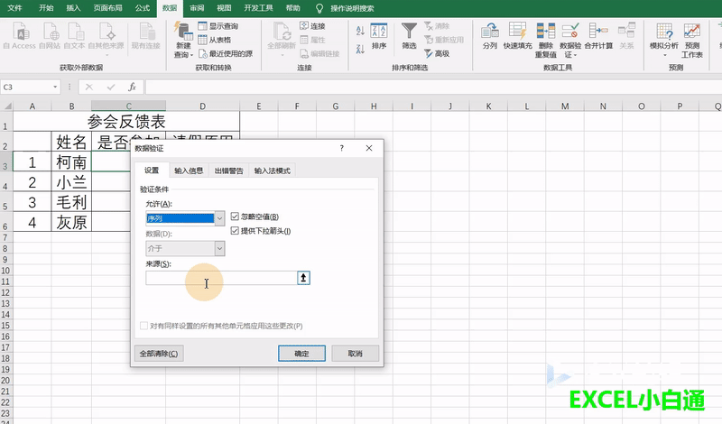The height and width of the screenshot is (424, 722).
Task: Open the New Query (新建查询) menu
Action: [x=183, y=40]
